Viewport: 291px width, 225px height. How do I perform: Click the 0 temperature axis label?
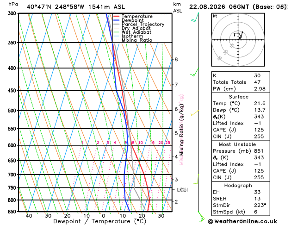pos(104,216)
